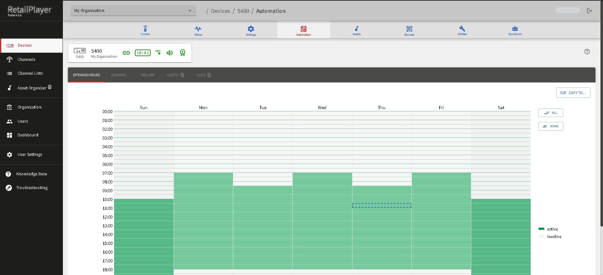Open the Control tab icon
The width and height of the screenshot is (603, 275).
point(145,30)
